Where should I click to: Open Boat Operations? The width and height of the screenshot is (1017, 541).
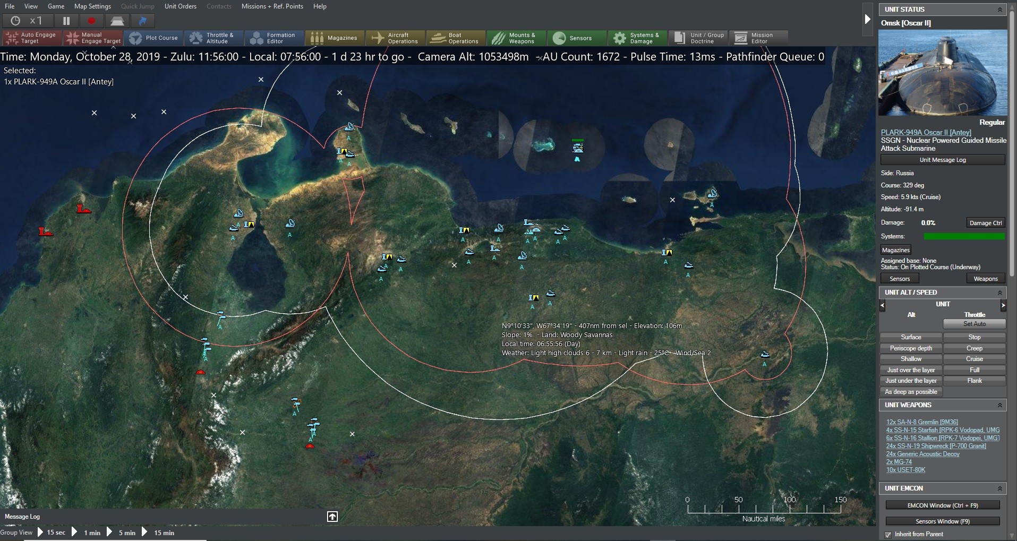pyautogui.click(x=455, y=38)
